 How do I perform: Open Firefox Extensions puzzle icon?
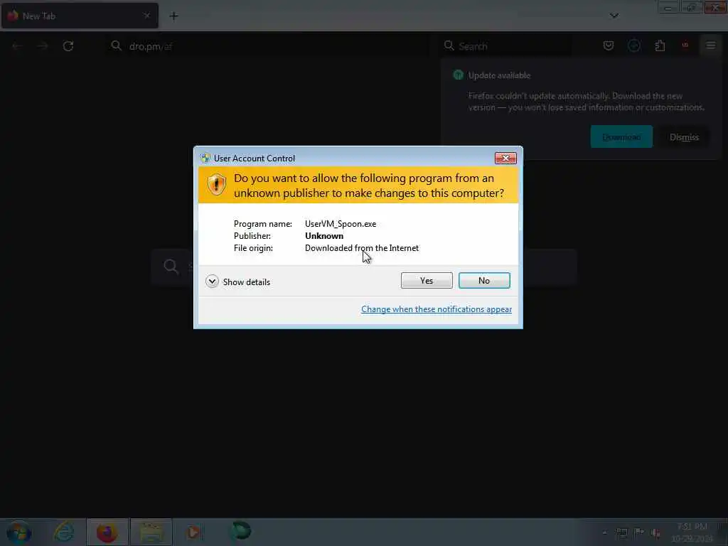660,45
